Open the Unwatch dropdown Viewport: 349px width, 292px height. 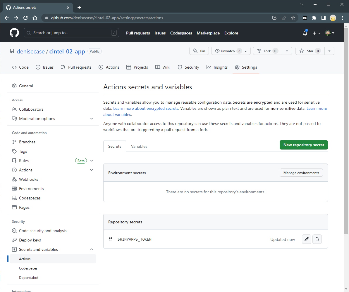click(x=231, y=51)
